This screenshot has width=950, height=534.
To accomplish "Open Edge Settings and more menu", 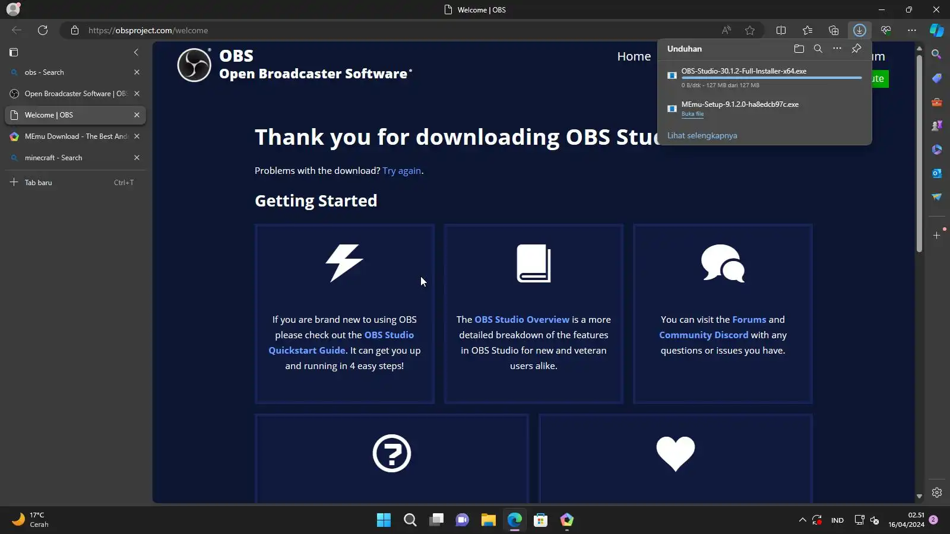I will 912,30.
